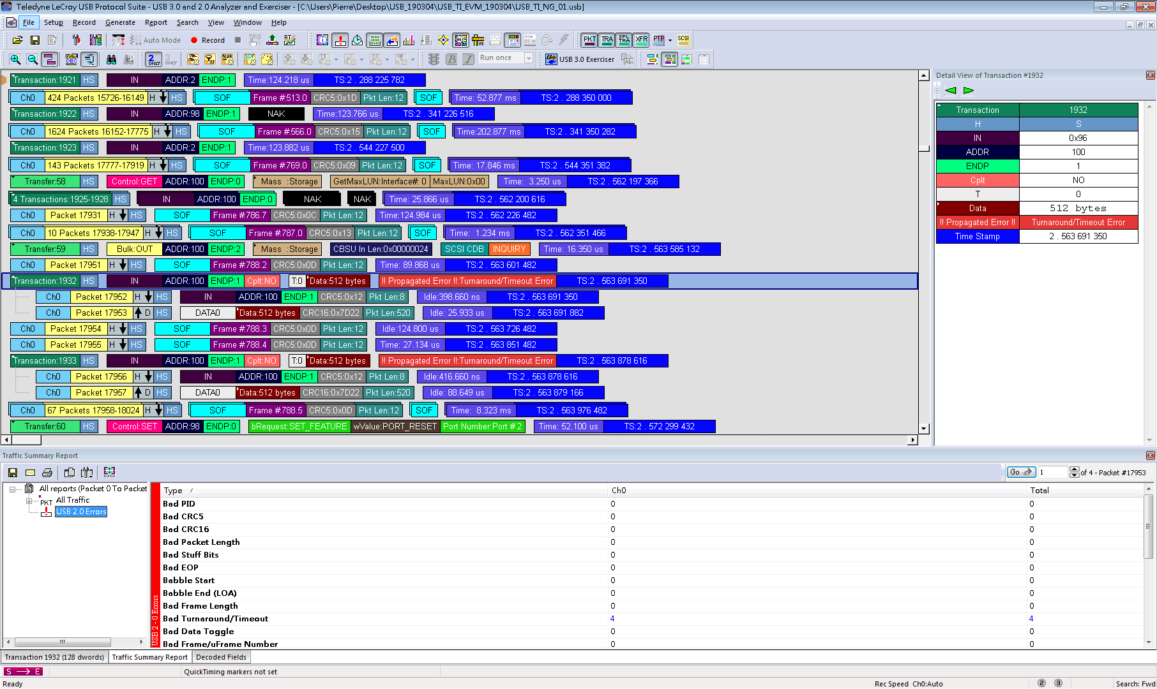This screenshot has height=689, width=1157.
Task: Toggle the PKT packet view level
Action: [x=589, y=40]
